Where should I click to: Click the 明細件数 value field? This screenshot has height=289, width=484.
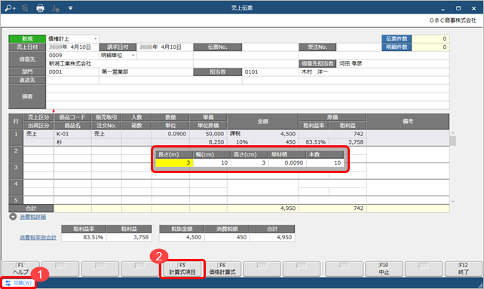(430, 47)
